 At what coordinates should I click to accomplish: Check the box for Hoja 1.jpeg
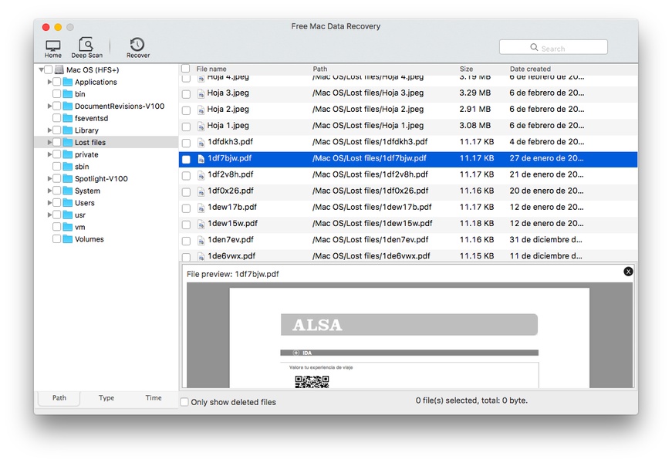click(186, 126)
